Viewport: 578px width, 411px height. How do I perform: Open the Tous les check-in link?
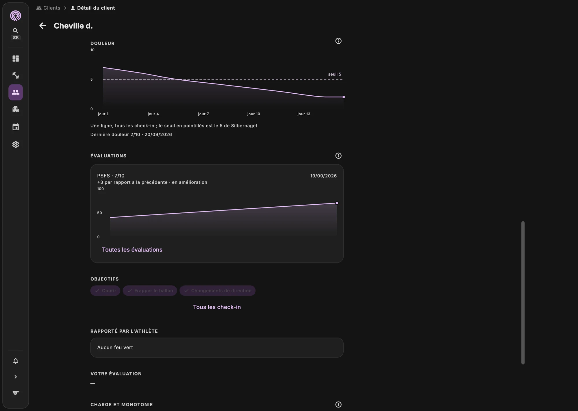coord(217,307)
